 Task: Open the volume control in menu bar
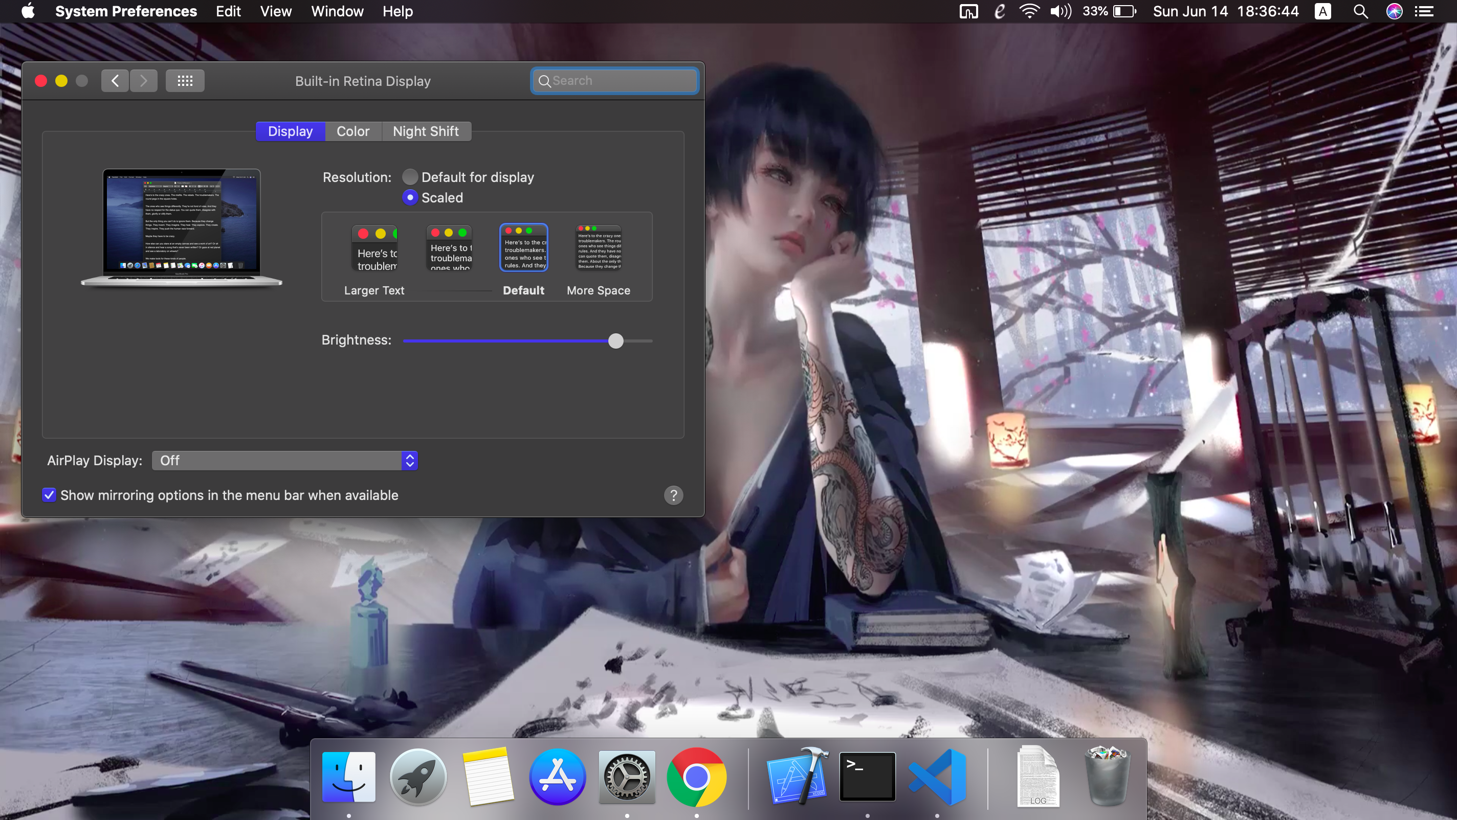1061,11
